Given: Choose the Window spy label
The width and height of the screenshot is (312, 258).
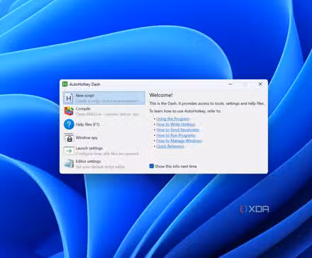Looking at the screenshot, I should (x=87, y=138).
